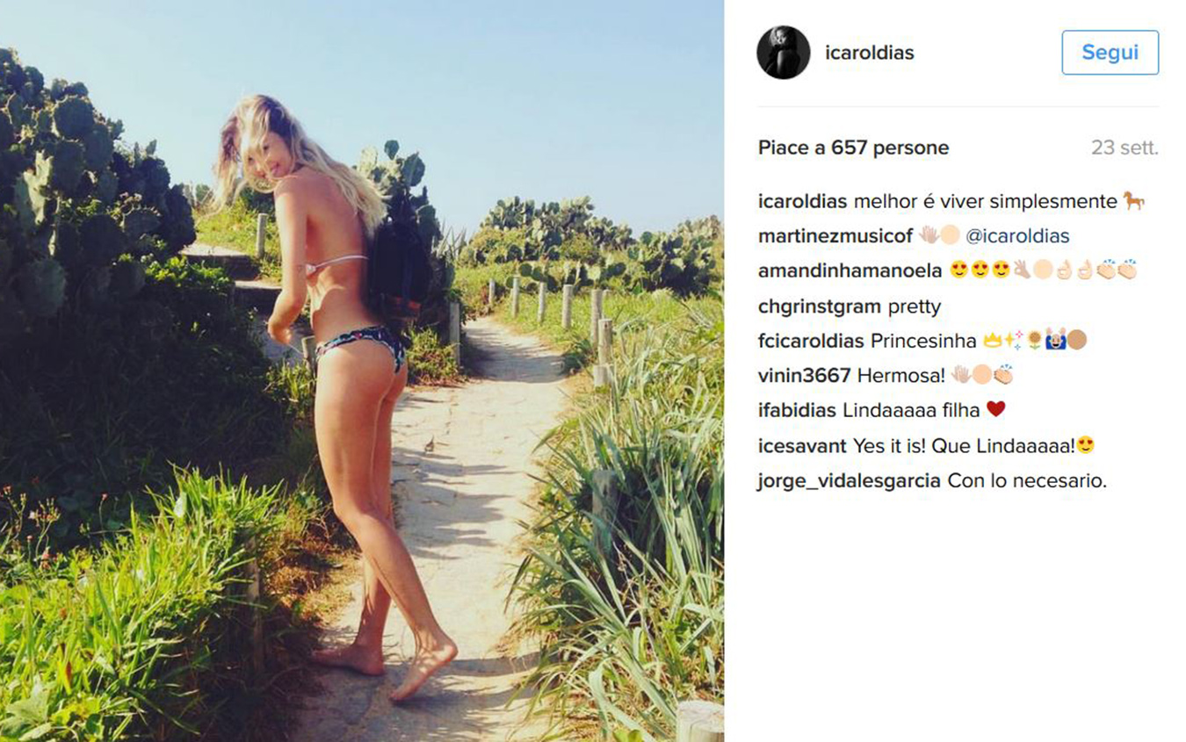Open chgrinstgram user profile
The height and width of the screenshot is (742, 1186).
tap(821, 306)
